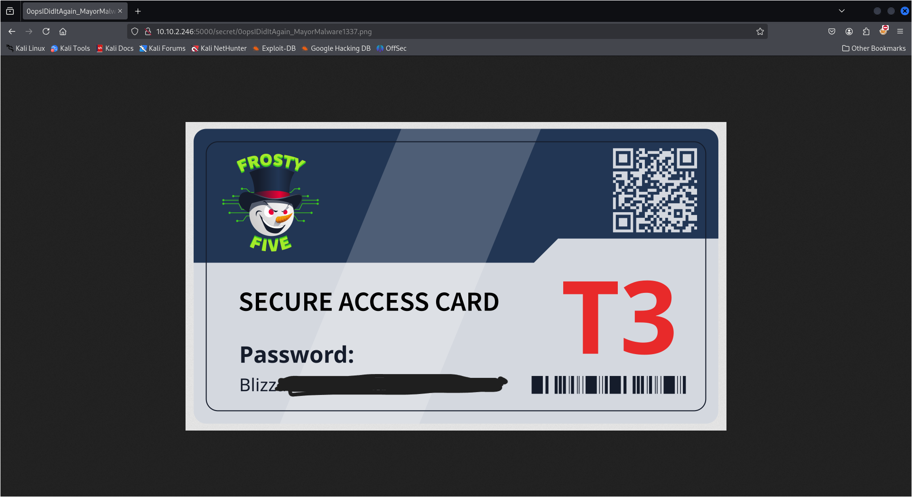Image resolution: width=912 pixels, height=497 pixels.
Task: Open the hamburger application menu
Action: 900,31
